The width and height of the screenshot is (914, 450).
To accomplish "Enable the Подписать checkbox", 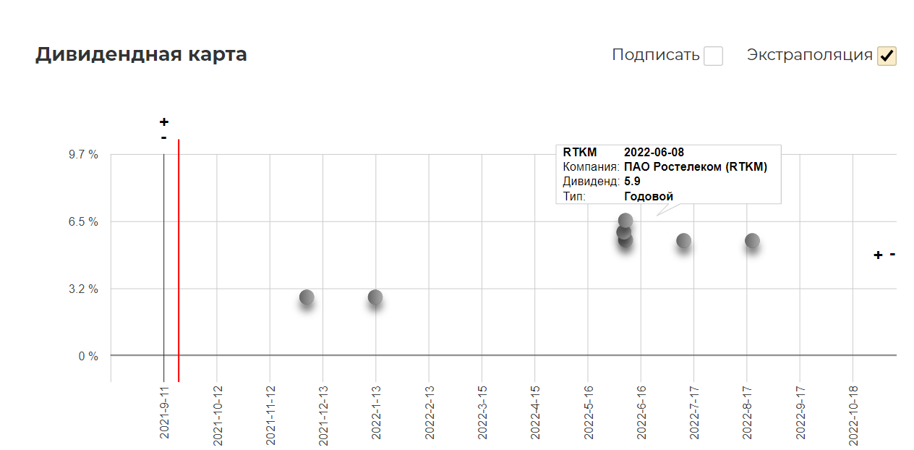I will click(714, 56).
